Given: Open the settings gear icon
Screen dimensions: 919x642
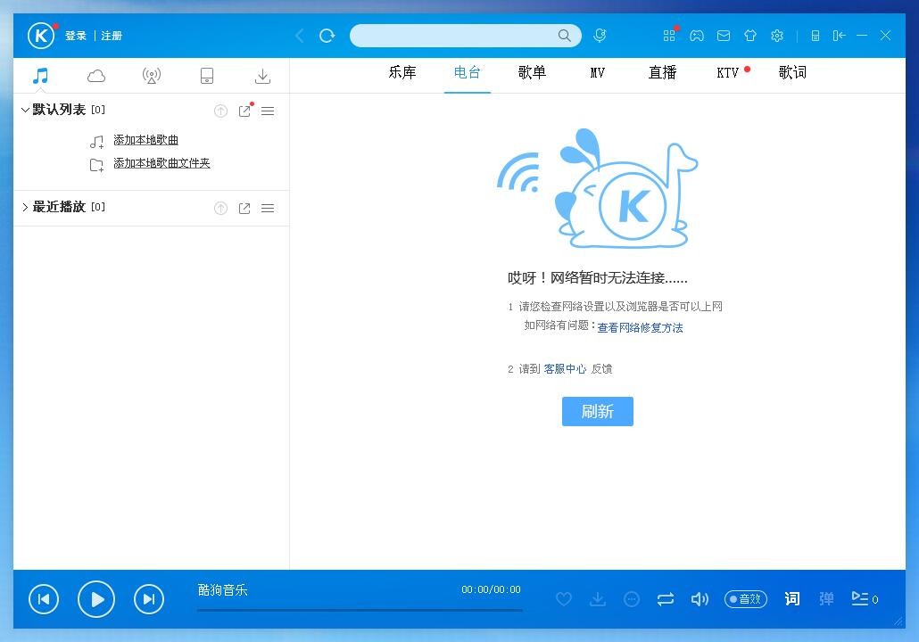Looking at the screenshot, I should (x=777, y=36).
